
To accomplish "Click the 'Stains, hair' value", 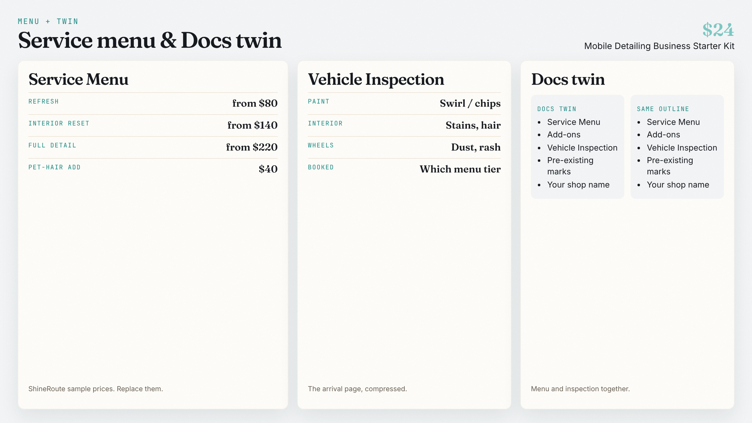I will point(473,125).
